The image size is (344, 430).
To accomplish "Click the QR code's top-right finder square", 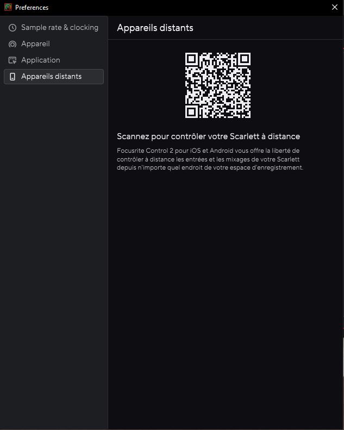I will [x=244, y=59].
